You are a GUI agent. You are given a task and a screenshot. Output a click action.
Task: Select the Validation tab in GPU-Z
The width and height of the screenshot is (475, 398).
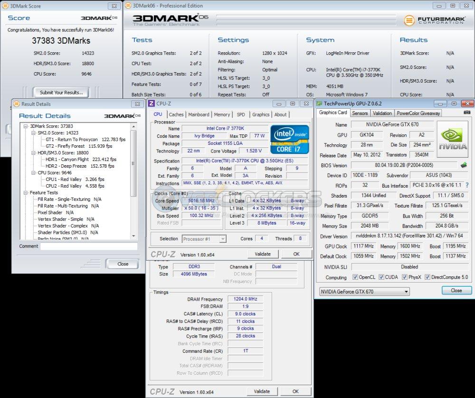coord(382,113)
